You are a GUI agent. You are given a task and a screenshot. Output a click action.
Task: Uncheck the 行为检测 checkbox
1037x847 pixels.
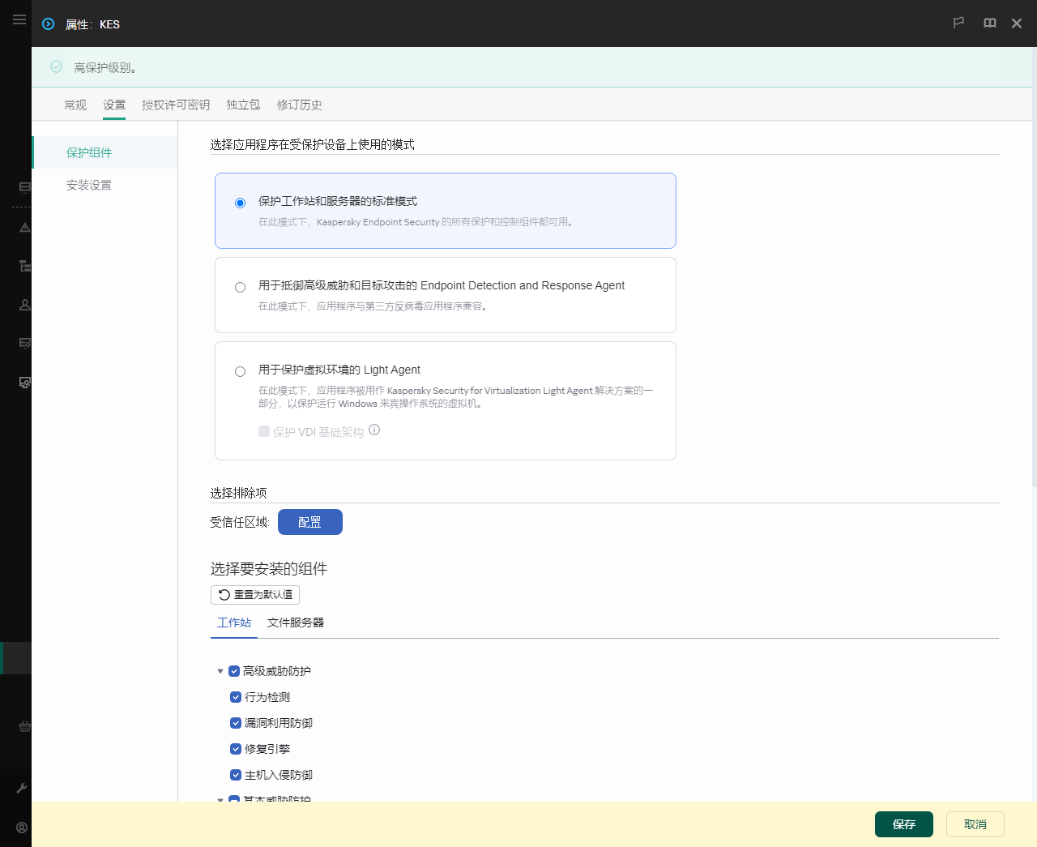[235, 696]
